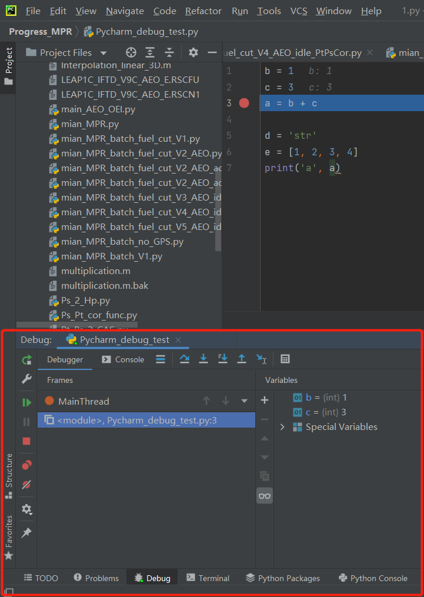This screenshot has width=424, height=597.
Task: Click the Pause Program icon
Action: click(x=26, y=422)
